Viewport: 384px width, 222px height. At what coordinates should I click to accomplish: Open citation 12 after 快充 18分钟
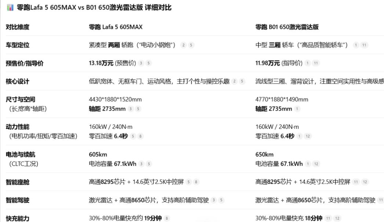tap(337, 218)
